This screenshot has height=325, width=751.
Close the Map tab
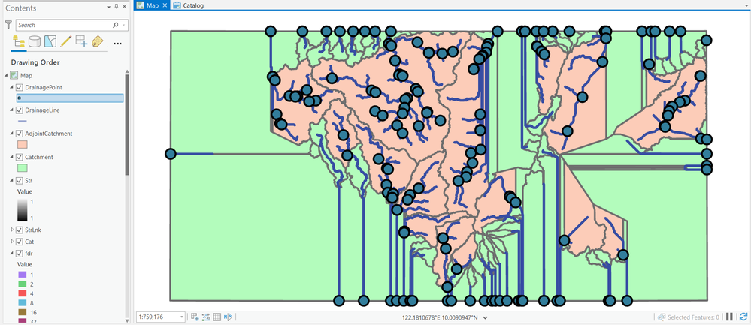click(165, 5)
